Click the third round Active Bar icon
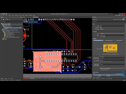This screenshot has height=94, width=126. pyautogui.click(x=44, y=20)
